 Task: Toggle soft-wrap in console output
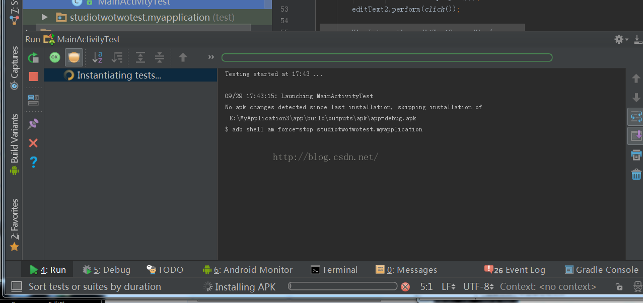636,117
